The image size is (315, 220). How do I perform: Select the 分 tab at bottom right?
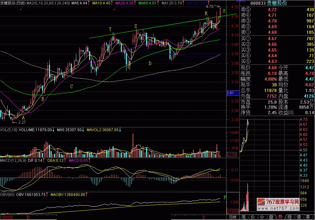pyautogui.click(x=262, y=217)
